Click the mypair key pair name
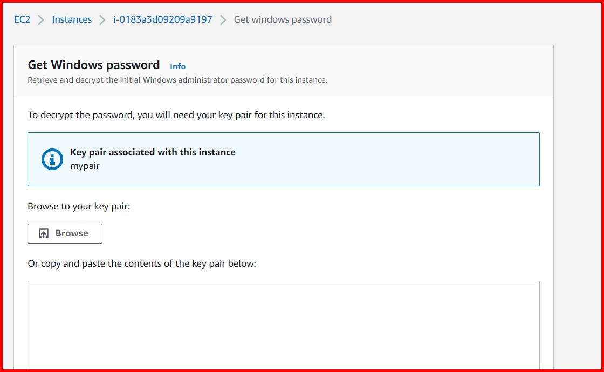604x372 pixels. [x=85, y=166]
